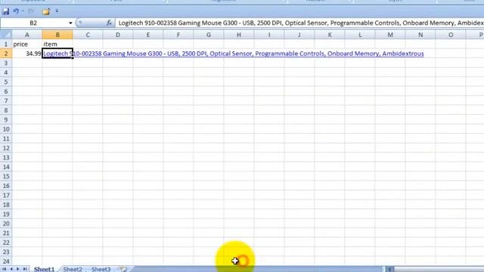Click cell A2 with value 34.99
Image resolution: width=484 pixels, height=272 pixels.
[27, 54]
